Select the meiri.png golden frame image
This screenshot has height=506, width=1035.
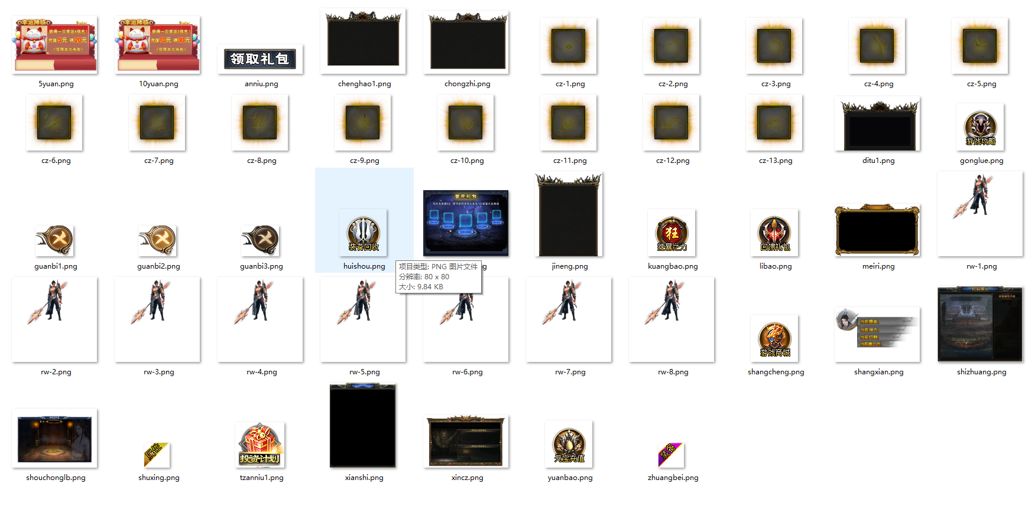click(x=878, y=230)
